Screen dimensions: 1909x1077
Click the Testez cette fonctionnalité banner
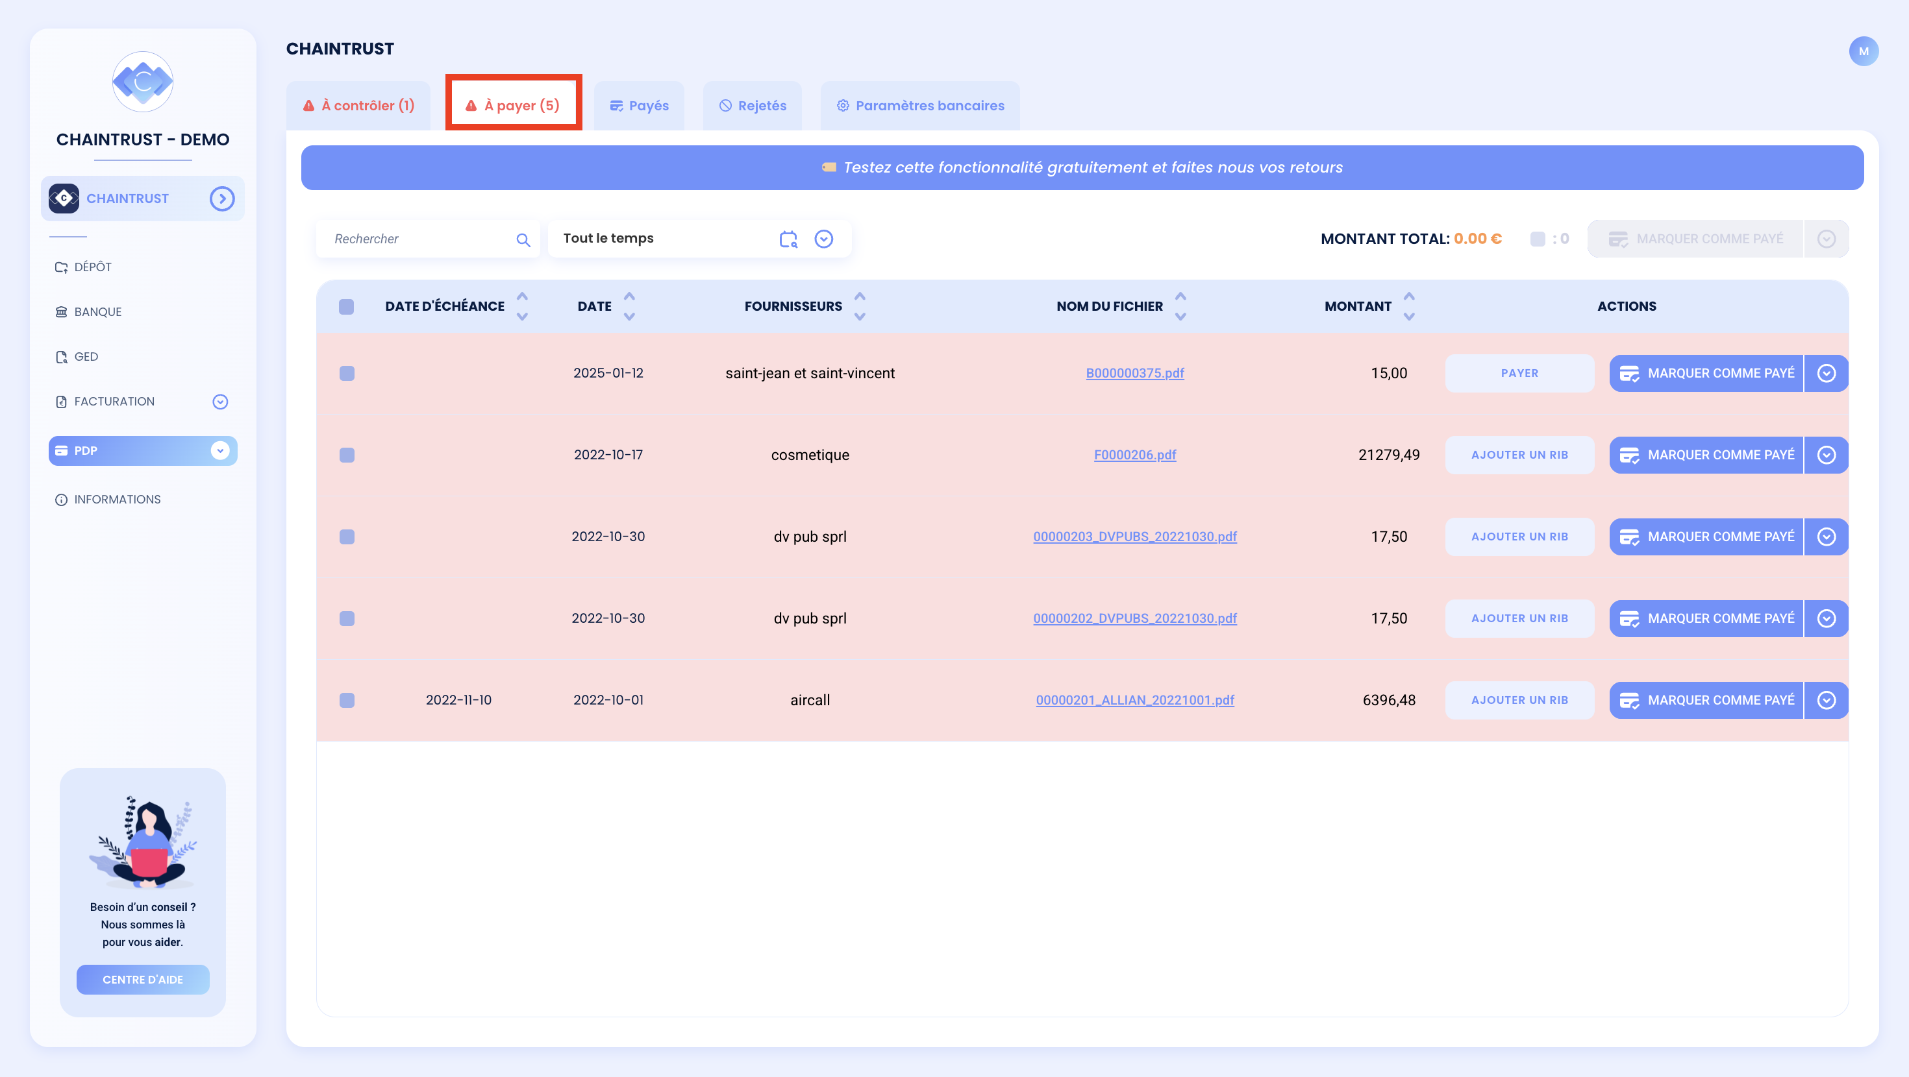pyautogui.click(x=1082, y=167)
